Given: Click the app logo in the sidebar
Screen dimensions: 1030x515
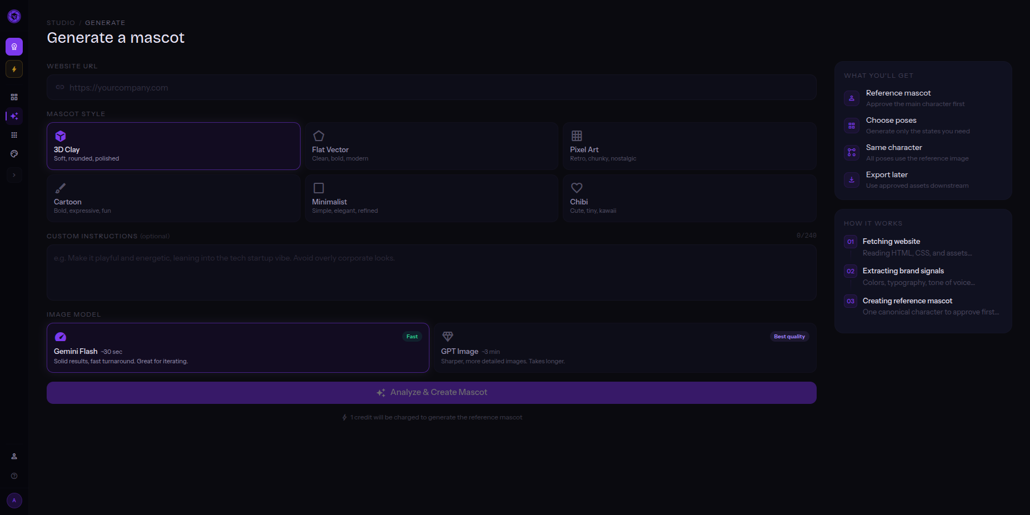Looking at the screenshot, I should click(x=14, y=17).
